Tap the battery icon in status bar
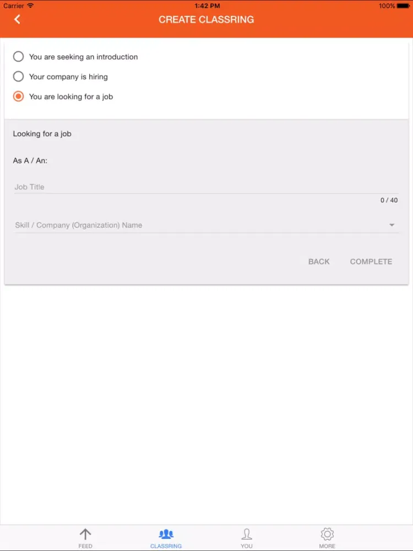This screenshot has height=551, width=413. [403, 6]
